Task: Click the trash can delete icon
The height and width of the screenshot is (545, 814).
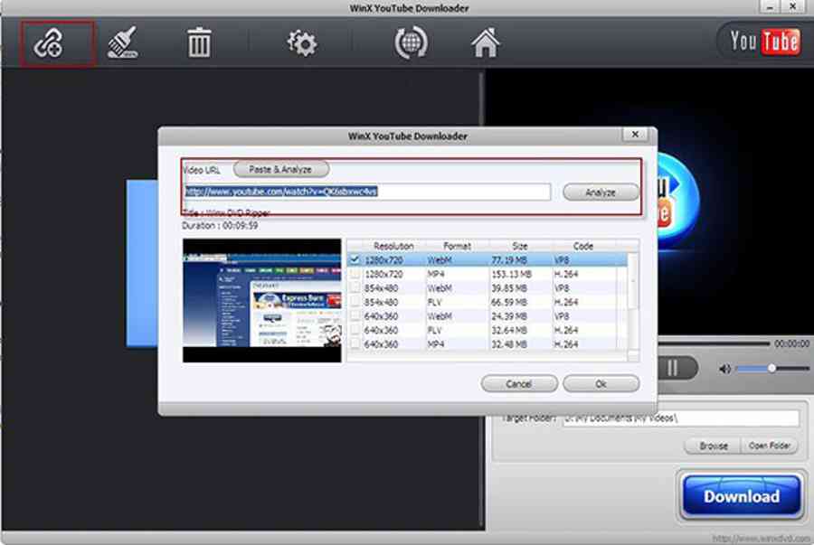Action: [x=199, y=43]
